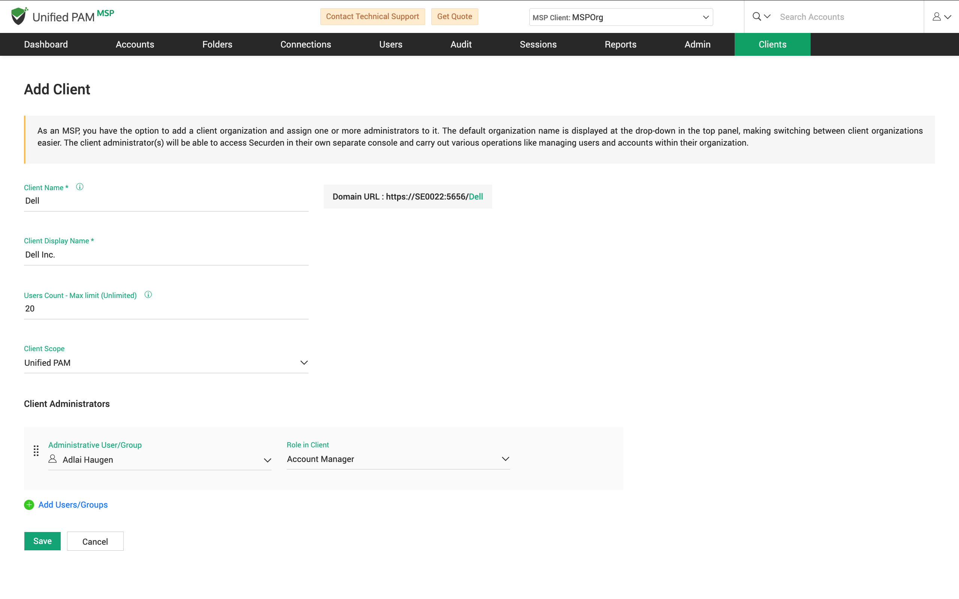Image resolution: width=959 pixels, height=599 pixels.
Task: Click the Unified PAM shield logo
Action: pos(19,16)
